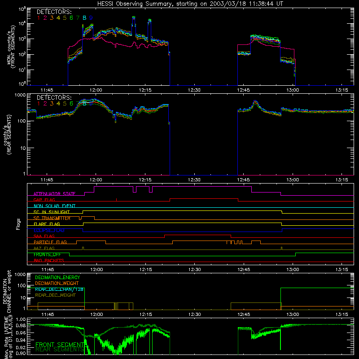This screenshot has height=359, width=359.
Task: Click 11:45 tick label under decimation plot
Action: point(48,315)
